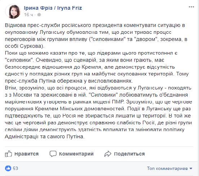This screenshot has height=176, width=199.
Task: Open the Ірина Фріз / Iryna Friz profile link
Action: point(53,8)
